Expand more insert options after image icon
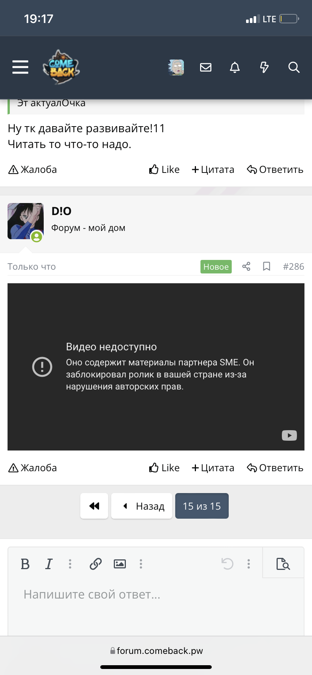The width and height of the screenshot is (312, 675). 141,564
